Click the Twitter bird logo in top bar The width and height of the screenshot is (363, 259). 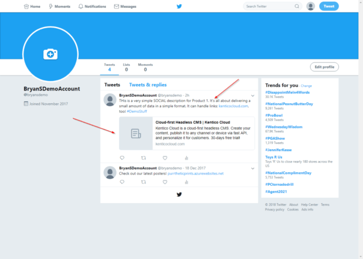[179, 6]
